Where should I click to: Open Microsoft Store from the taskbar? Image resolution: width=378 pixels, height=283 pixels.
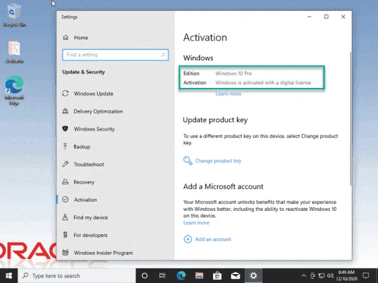click(x=217, y=275)
